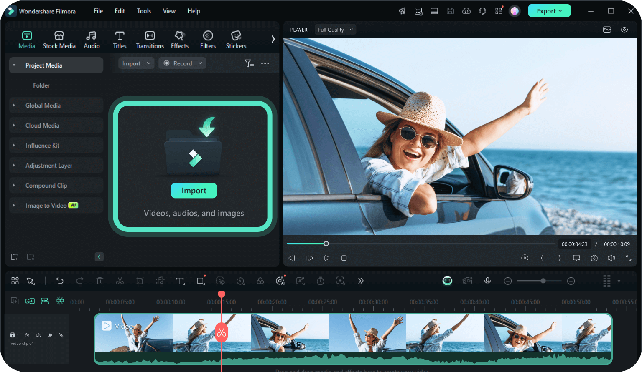Image resolution: width=642 pixels, height=372 pixels.
Task: Open the headset support icon
Action: pos(482,11)
